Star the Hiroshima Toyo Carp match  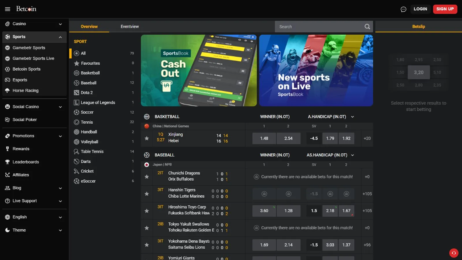pyautogui.click(x=147, y=211)
